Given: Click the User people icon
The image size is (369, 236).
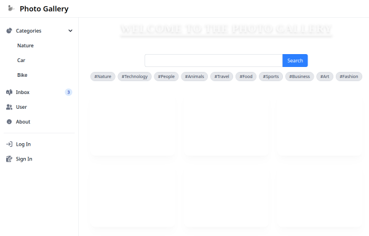Looking at the screenshot, I should [9, 107].
